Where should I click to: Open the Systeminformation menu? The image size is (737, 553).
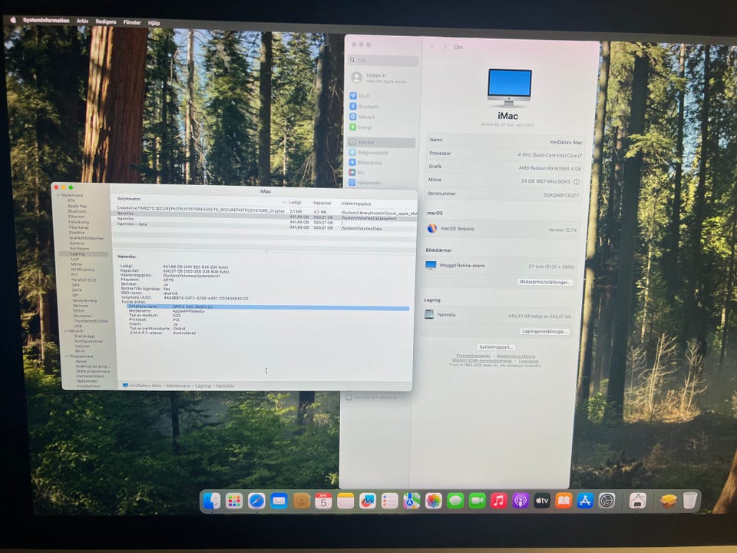[x=46, y=21]
